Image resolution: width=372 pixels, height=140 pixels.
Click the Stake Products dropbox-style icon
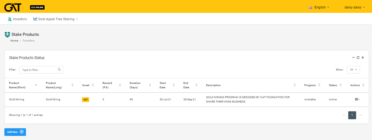pos(7,34)
